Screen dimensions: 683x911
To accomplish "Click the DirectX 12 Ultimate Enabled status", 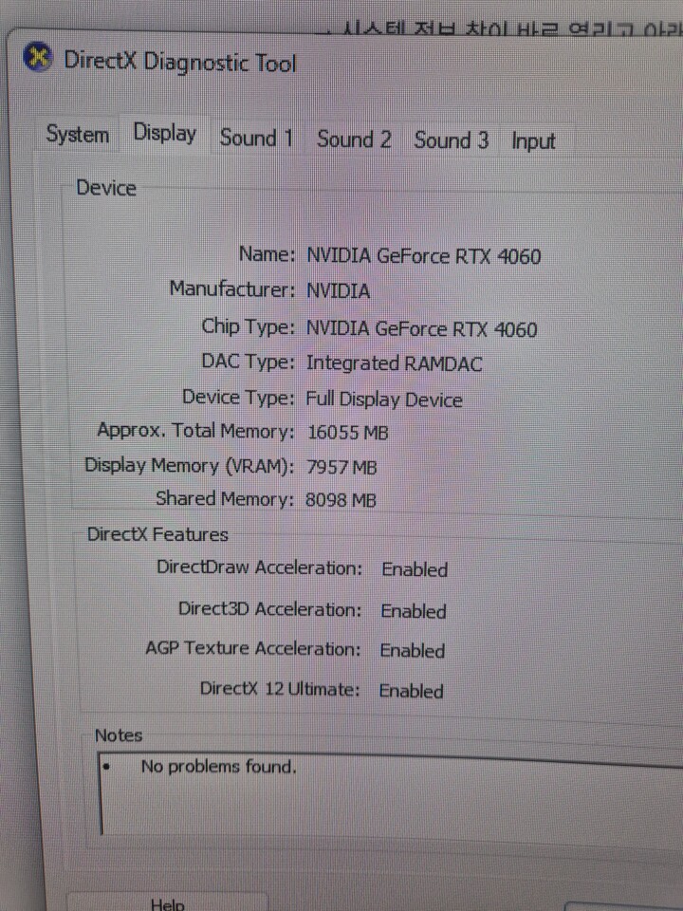I will coord(411,691).
